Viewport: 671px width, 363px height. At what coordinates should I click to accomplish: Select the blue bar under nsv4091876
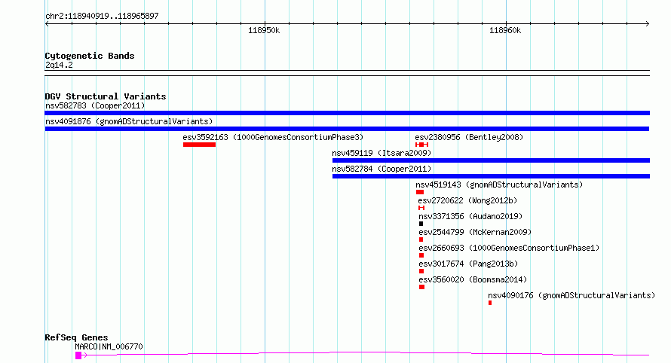347,129
